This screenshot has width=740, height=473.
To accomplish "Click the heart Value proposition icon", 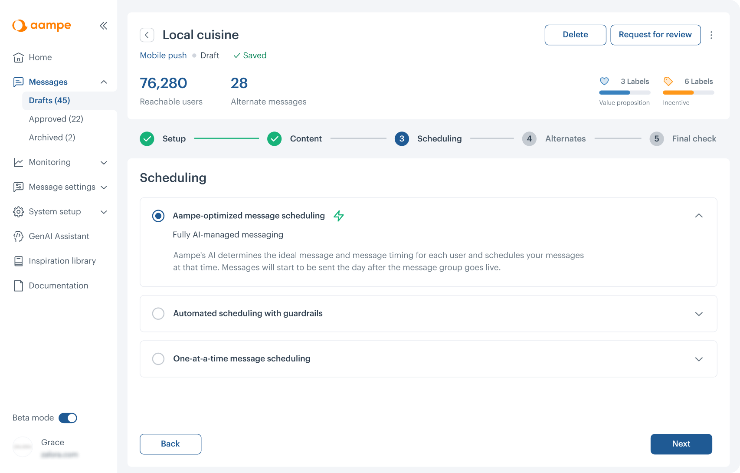I will click(x=604, y=81).
